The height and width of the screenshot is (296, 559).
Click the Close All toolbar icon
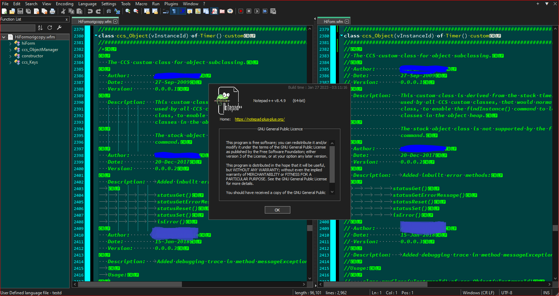pyautogui.click(x=44, y=11)
